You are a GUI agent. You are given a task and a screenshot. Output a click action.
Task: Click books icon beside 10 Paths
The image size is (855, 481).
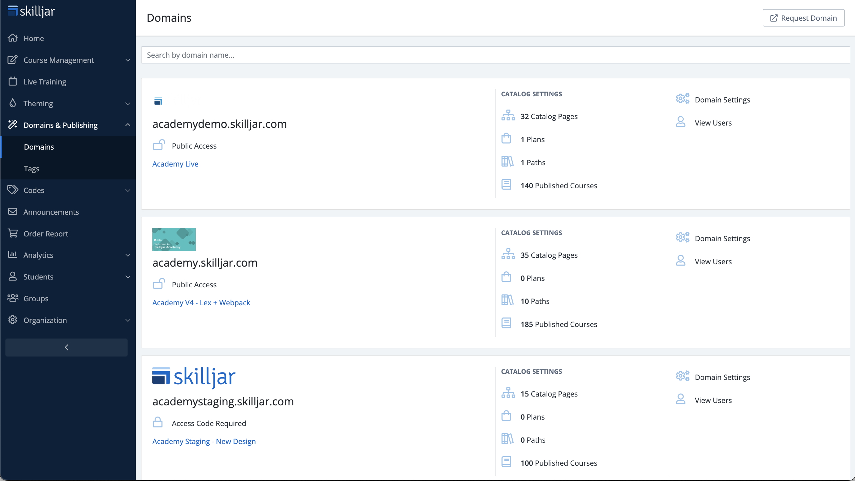point(507,301)
